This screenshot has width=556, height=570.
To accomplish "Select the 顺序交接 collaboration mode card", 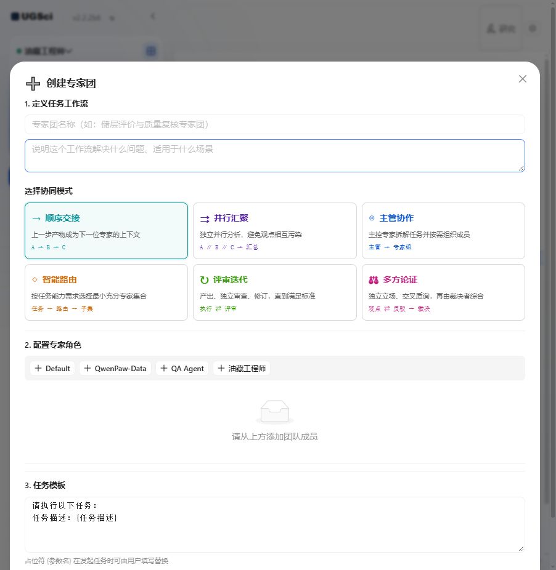I will pyautogui.click(x=106, y=231).
